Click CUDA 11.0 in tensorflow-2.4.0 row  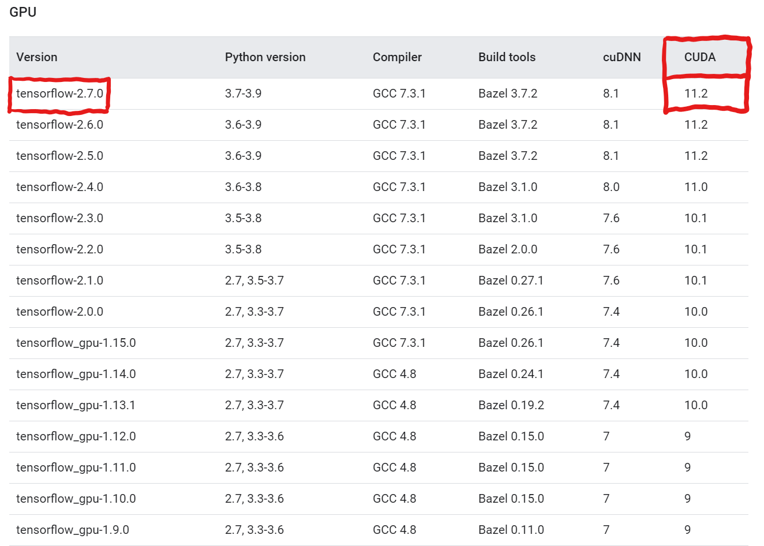(x=696, y=187)
